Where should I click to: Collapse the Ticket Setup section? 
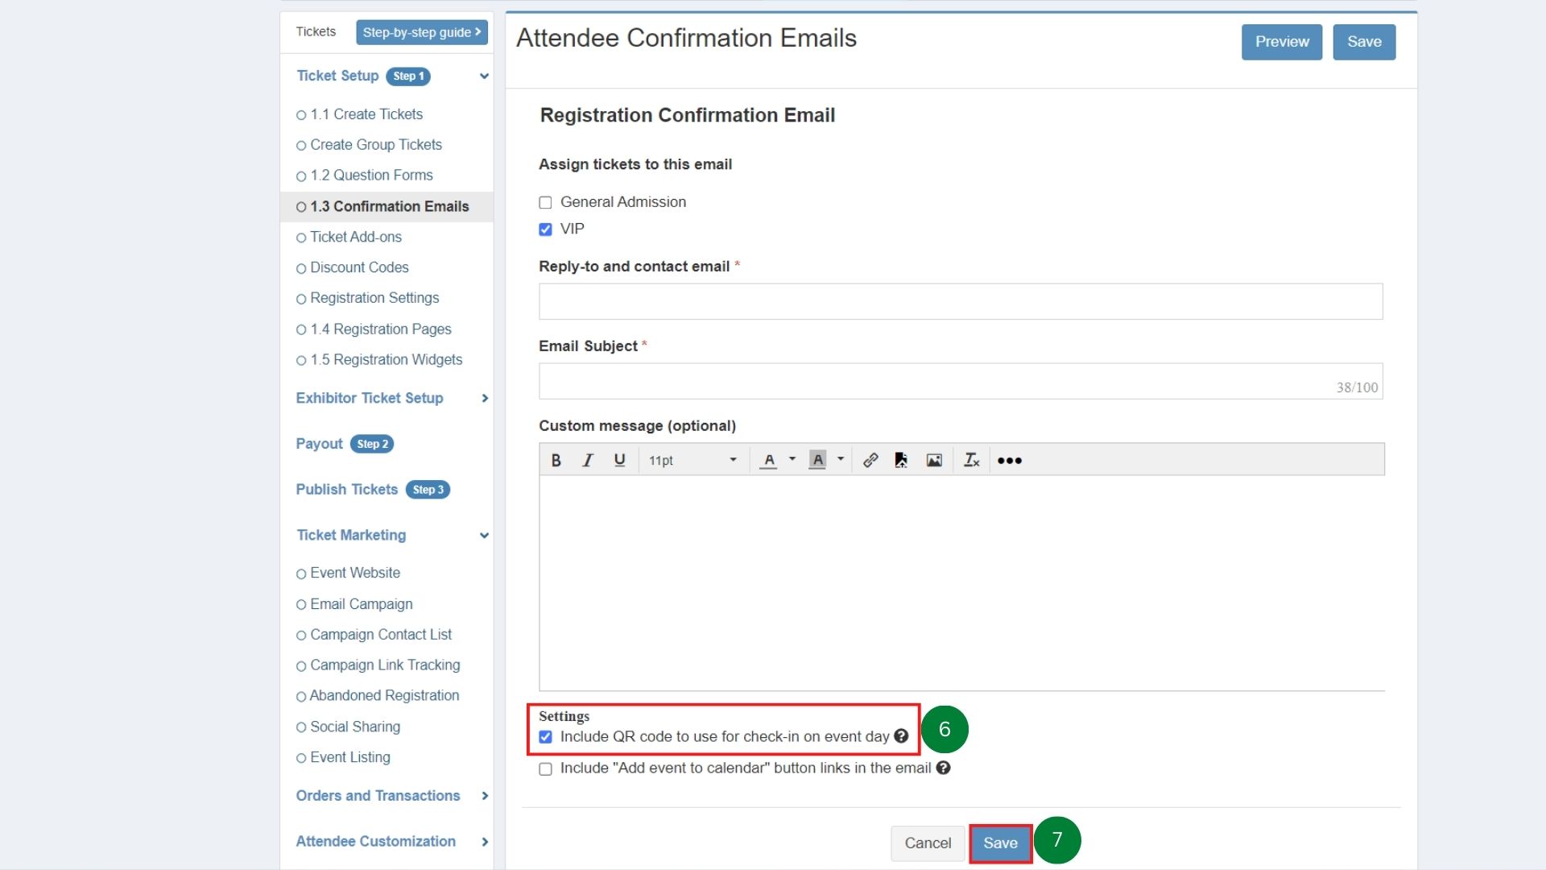pyautogui.click(x=483, y=76)
